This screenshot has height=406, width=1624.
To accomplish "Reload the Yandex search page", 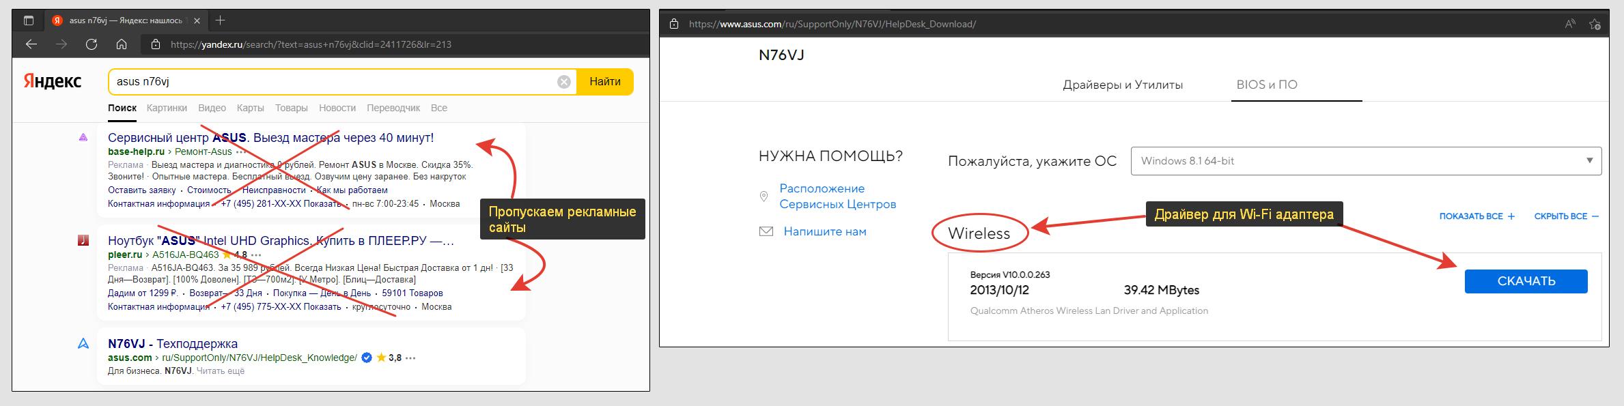I will [92, 44].
